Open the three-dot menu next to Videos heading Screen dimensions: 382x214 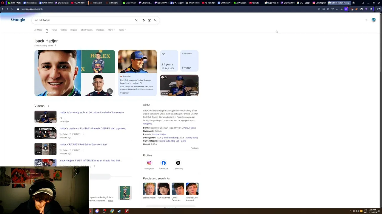pyautogui.click(x=48, y=106)
